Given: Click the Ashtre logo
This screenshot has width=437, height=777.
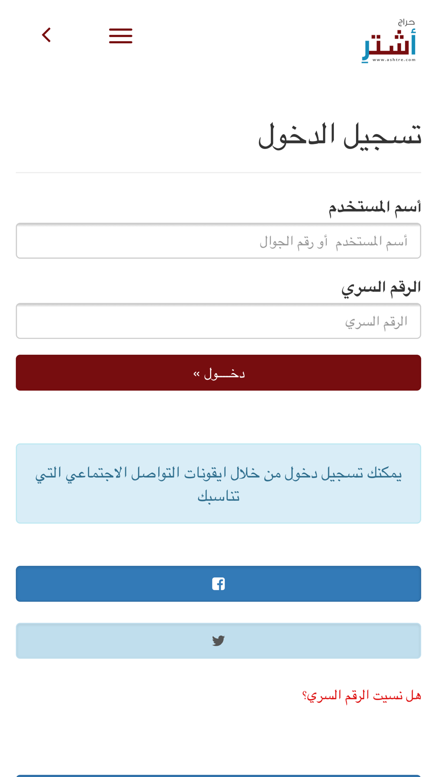Looking at the screenshot, I should point(388,41).
